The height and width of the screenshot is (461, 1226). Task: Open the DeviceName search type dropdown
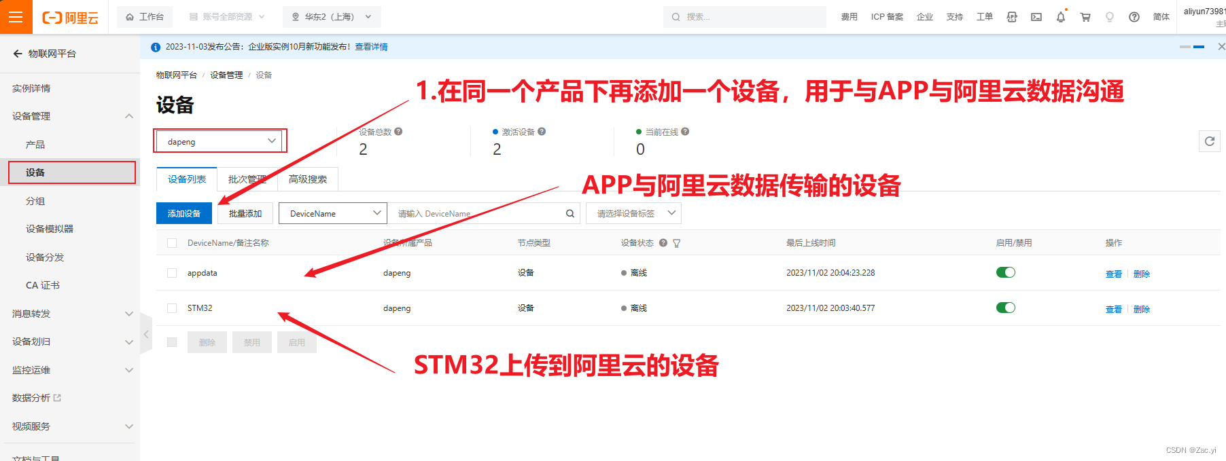coord(333,213)
